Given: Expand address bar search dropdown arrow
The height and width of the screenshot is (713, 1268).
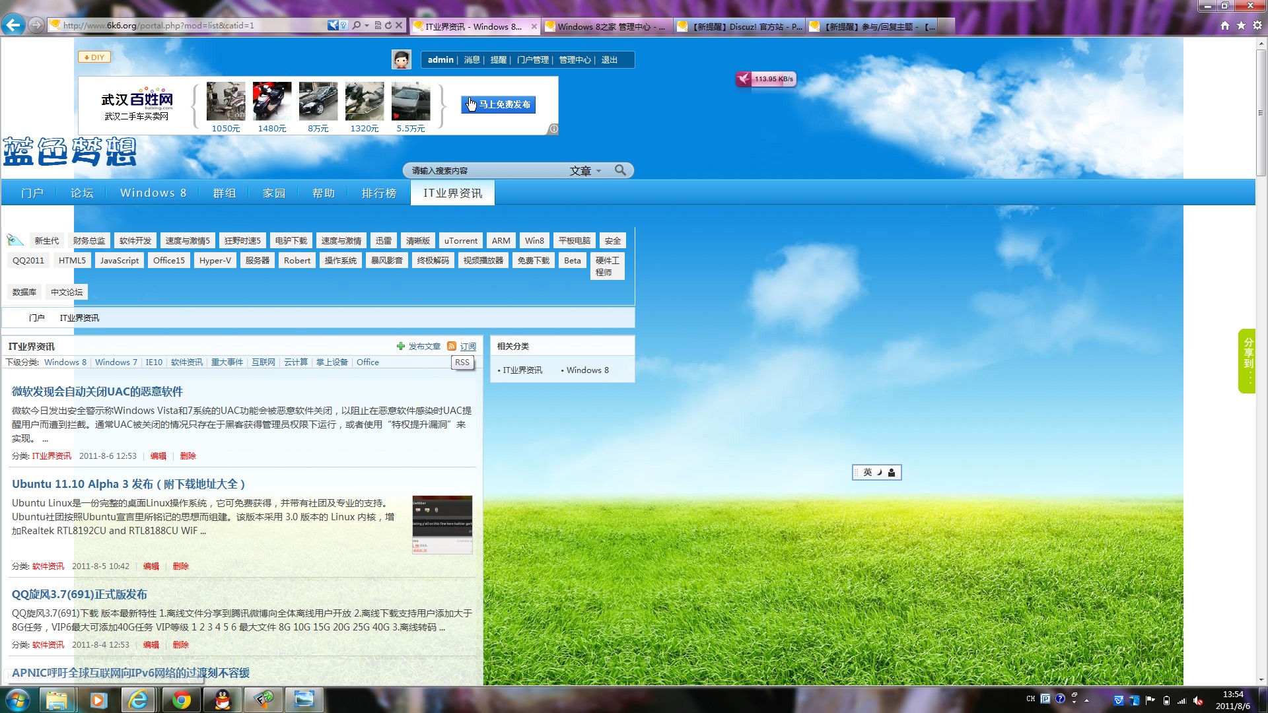Looking at the screenshot, I should 367,25.
